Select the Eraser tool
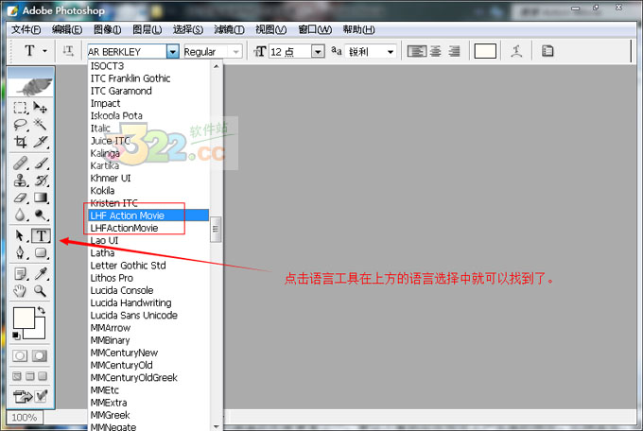643x431 pixels. (20, 198)
